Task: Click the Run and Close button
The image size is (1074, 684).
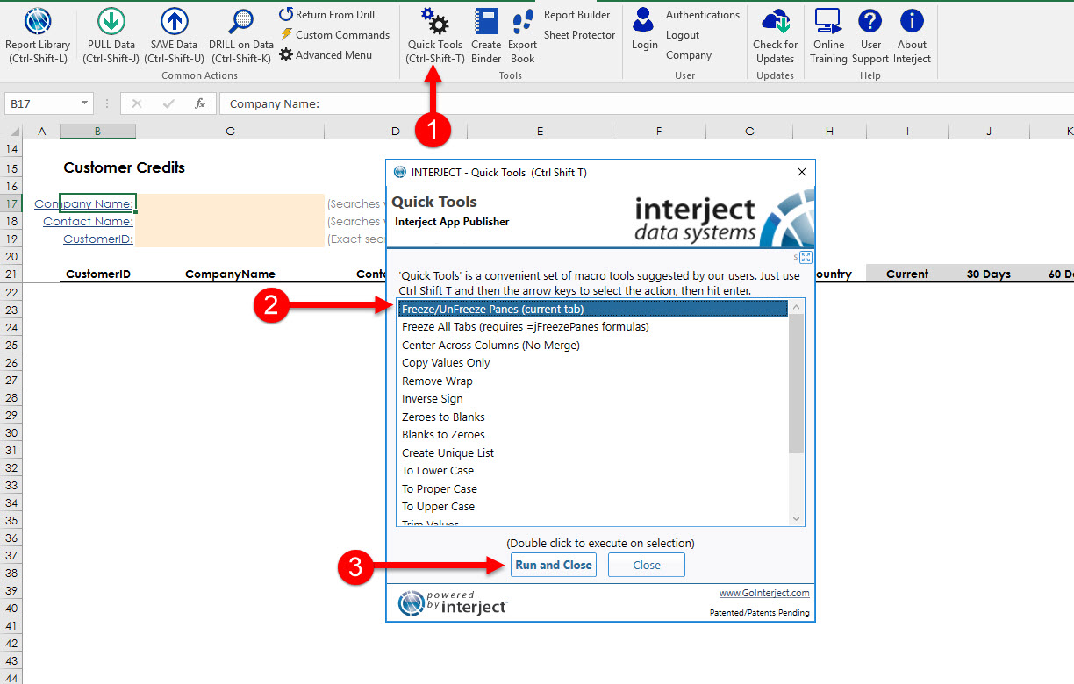Action: tap(554, 565)
